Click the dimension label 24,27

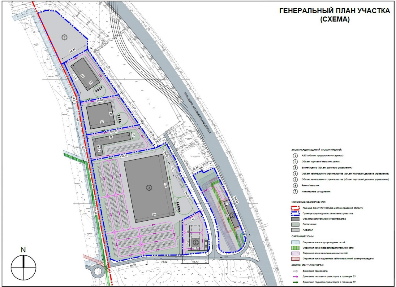[158, 141]
